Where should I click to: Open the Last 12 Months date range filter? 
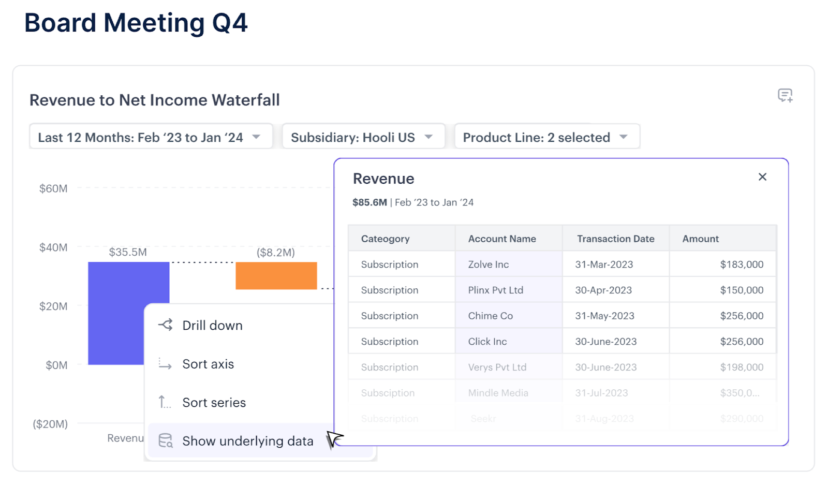pyautogui.click(x=150, y=137)
